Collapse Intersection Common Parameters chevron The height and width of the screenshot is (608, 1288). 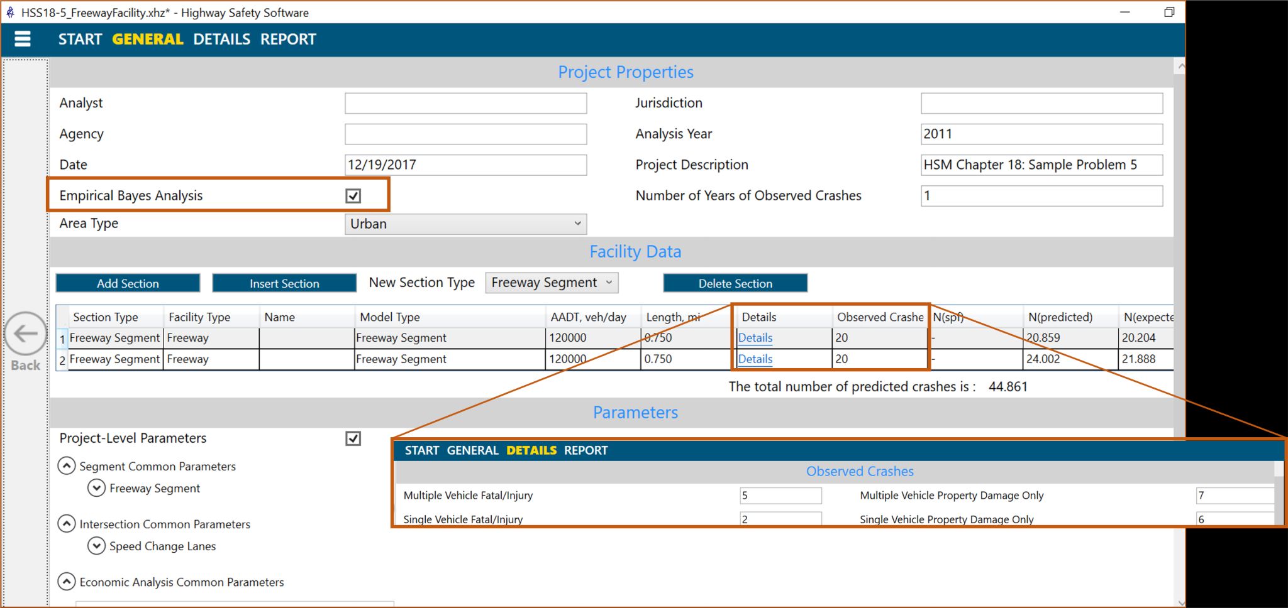click(66, 524)
